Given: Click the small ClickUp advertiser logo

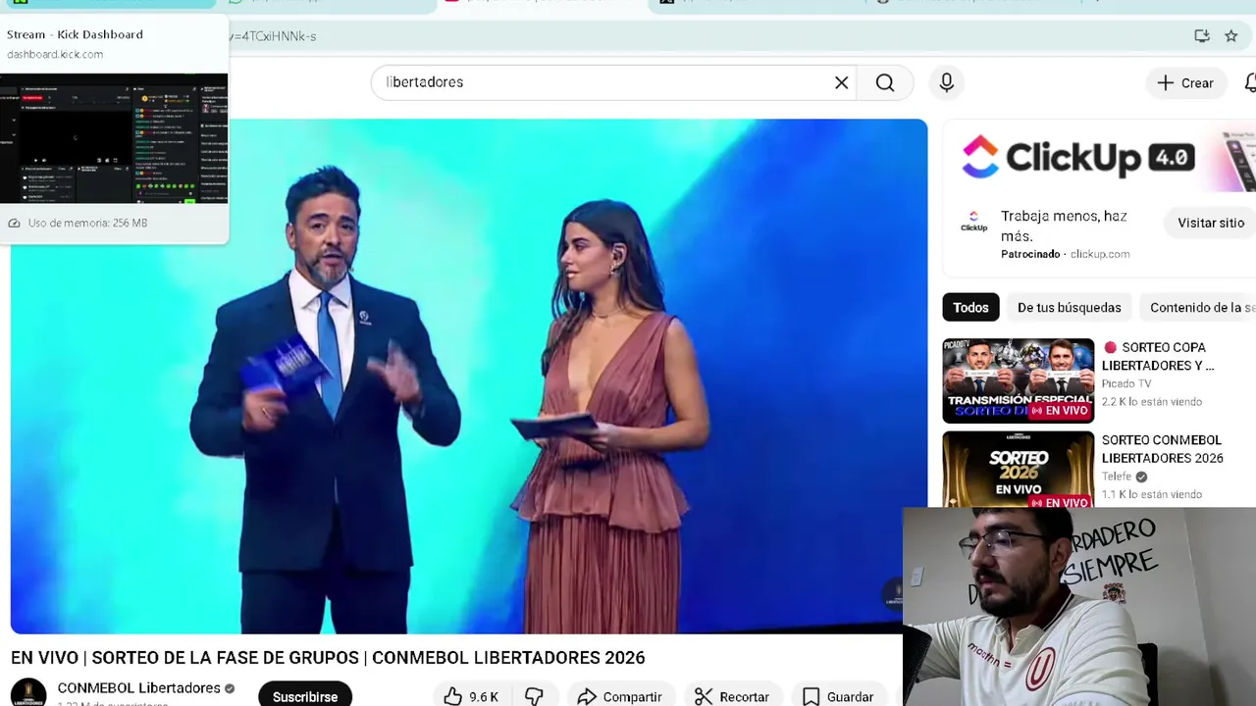Looking at the screenshot, I should click(973, 223).
